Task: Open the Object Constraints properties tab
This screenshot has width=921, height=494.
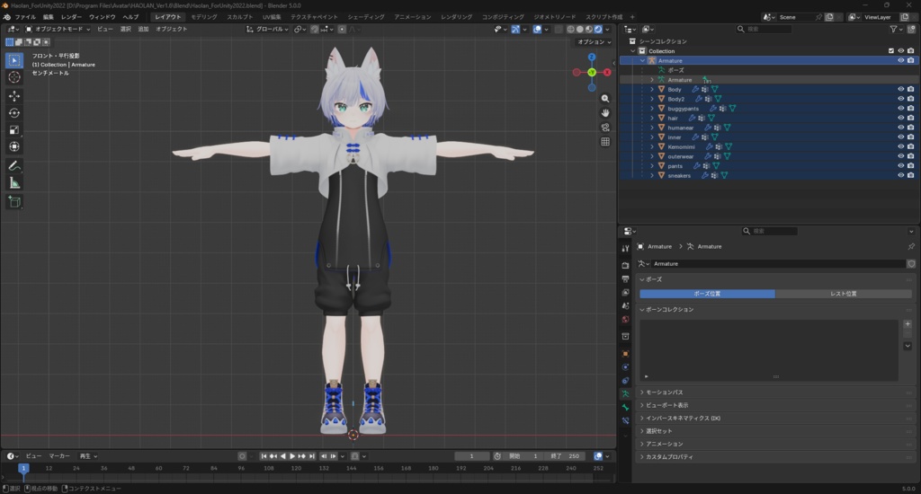Action: 626,380
